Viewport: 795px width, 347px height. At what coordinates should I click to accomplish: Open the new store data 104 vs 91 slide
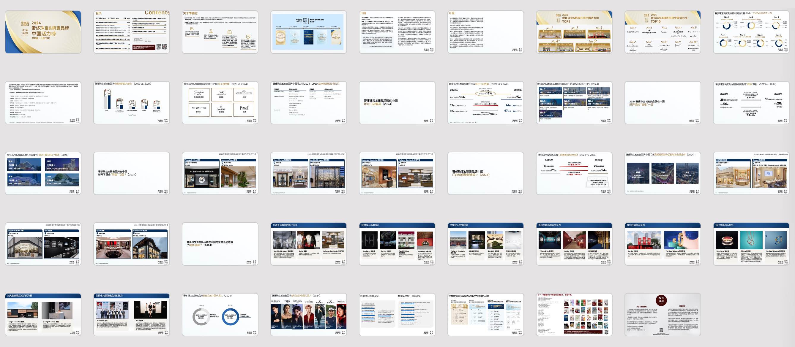pyautogui.click(x=485, y=103)
